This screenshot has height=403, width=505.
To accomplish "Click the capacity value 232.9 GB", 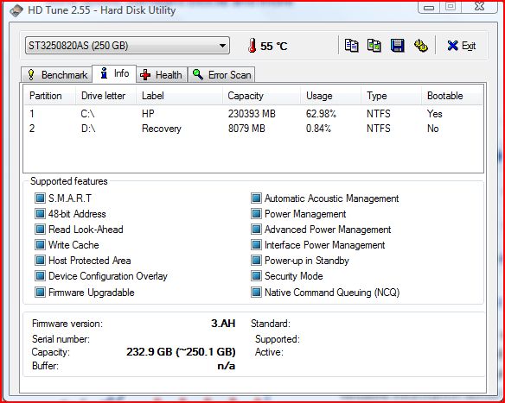I will point(181,352).
